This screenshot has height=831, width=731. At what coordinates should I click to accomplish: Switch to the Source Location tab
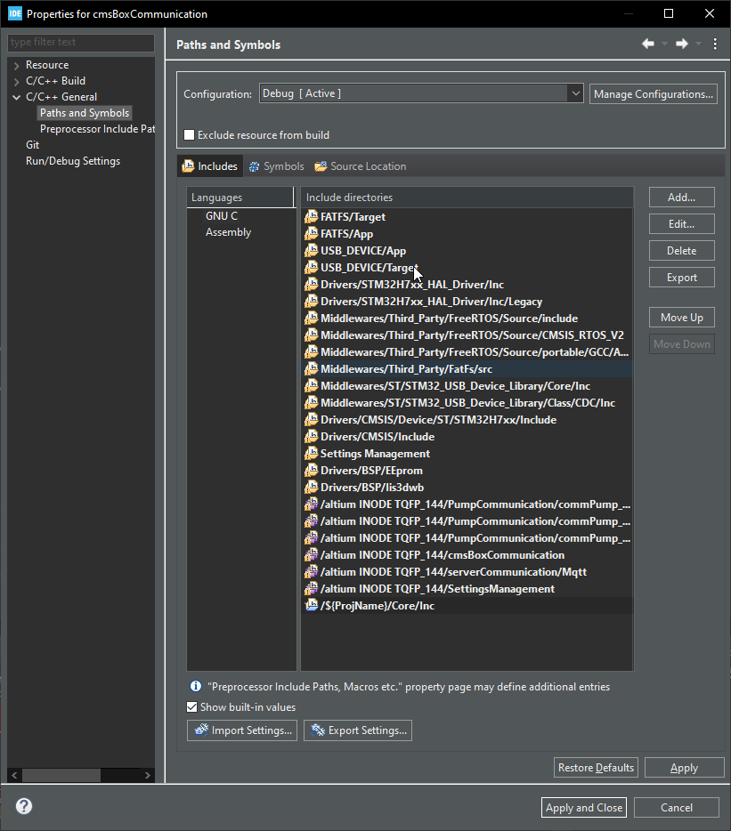(361, 165)
